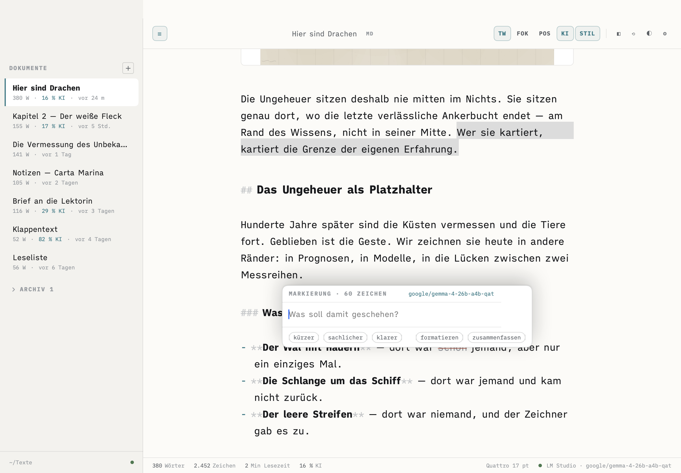Click the heading Das Ungeheuer als Platzhalter
Image resolution: width=681 pixels, height=473 pixels.
[x=344, y=190]
